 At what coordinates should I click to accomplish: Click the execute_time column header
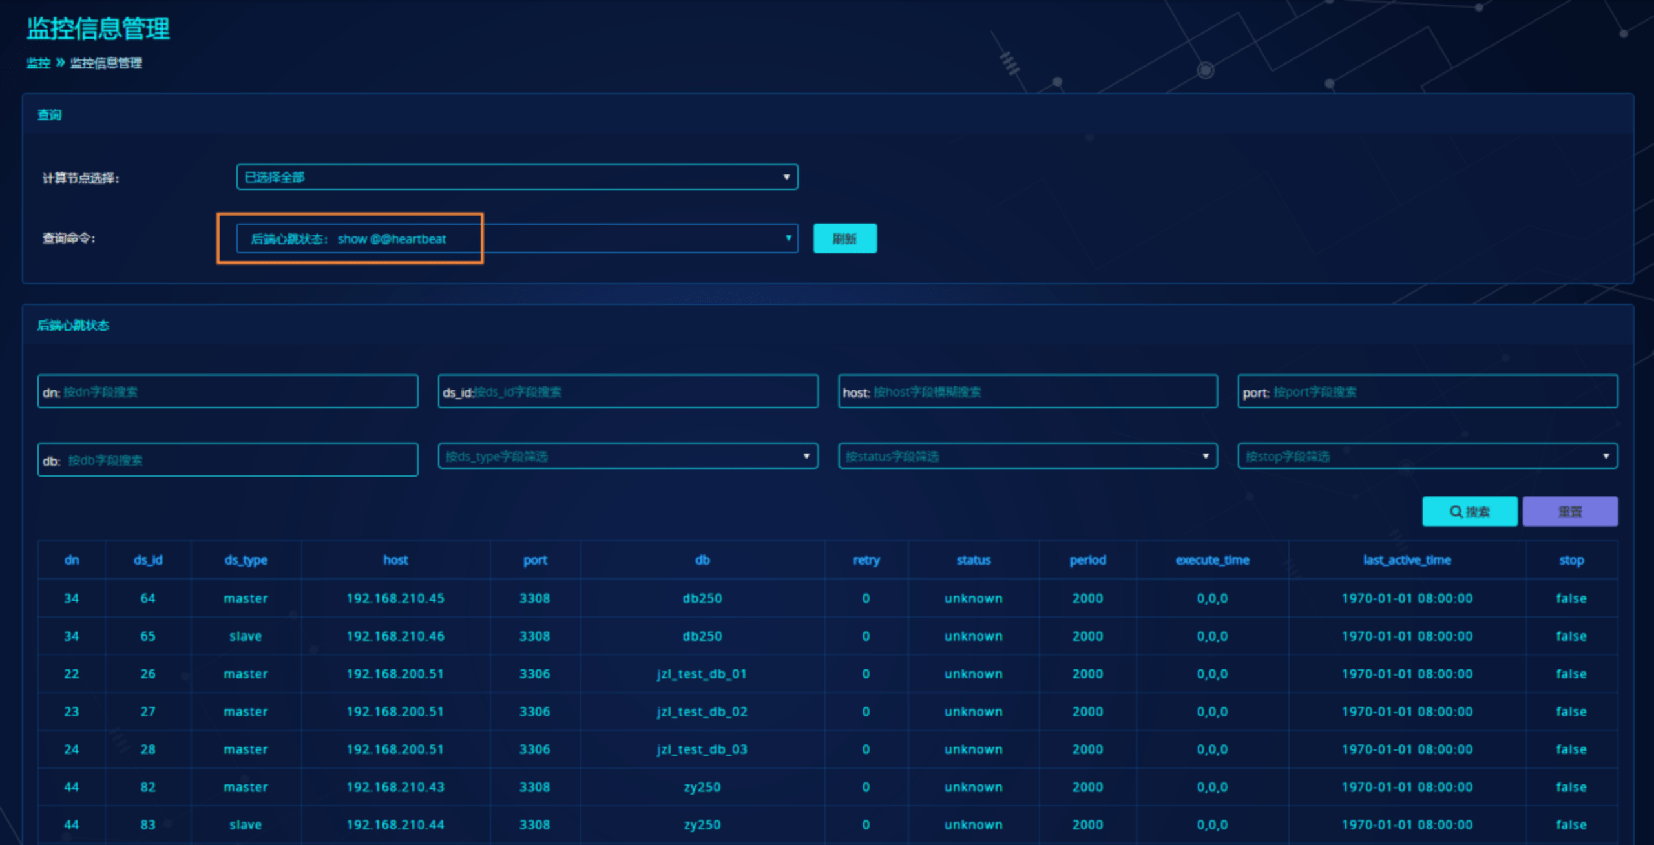coord(1212,560)
